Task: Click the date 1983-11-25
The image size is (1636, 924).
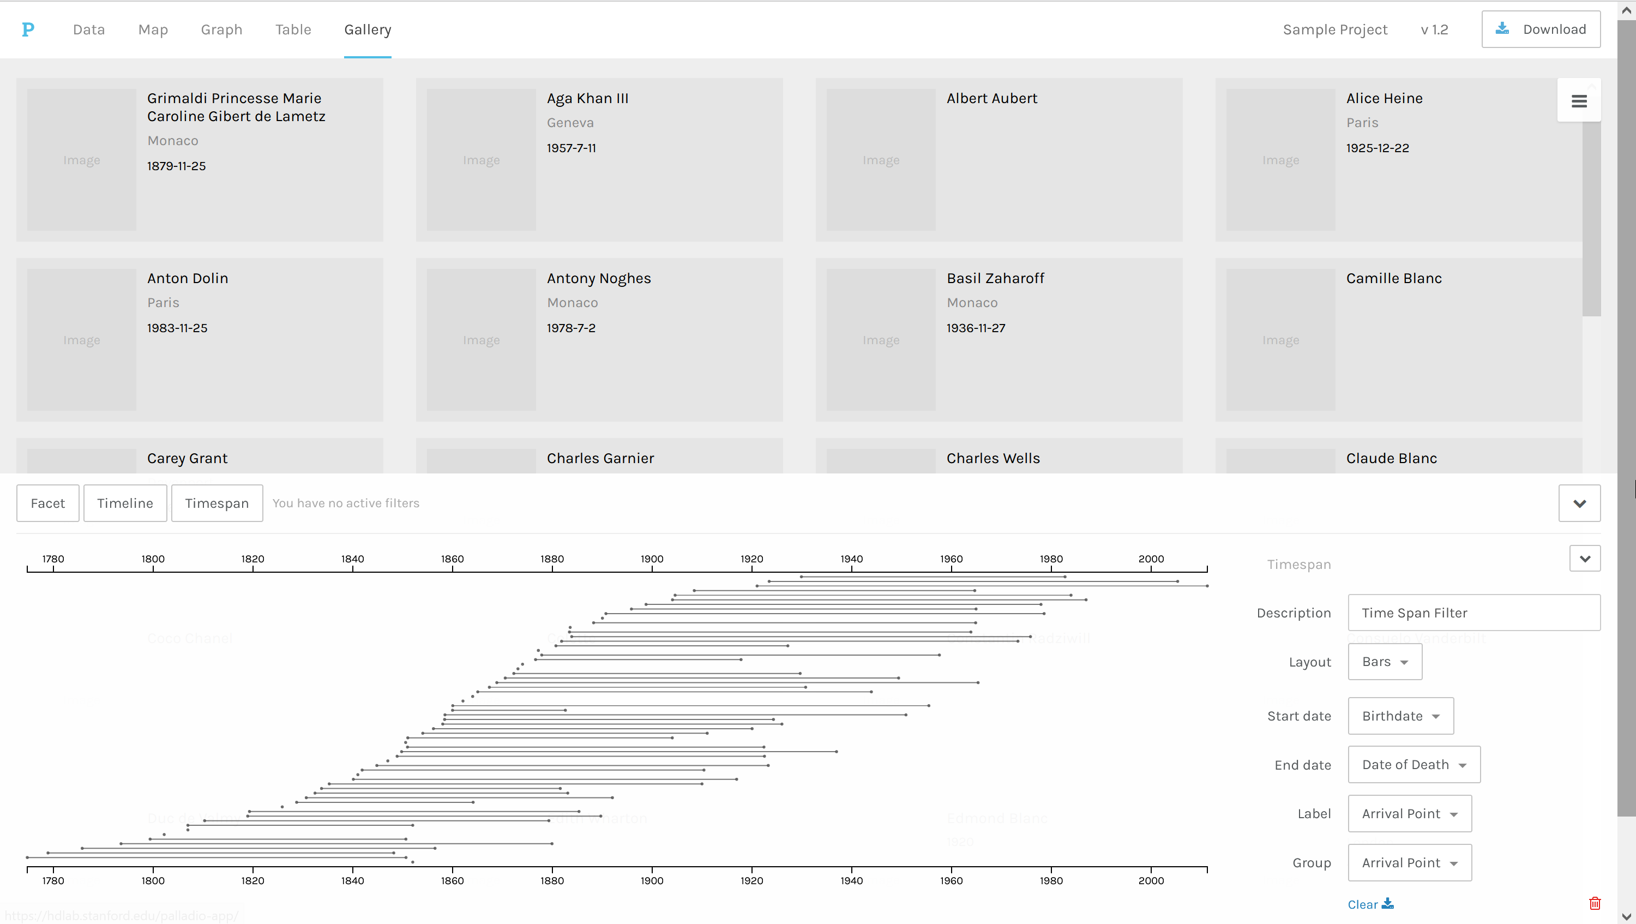Action: pos(177,328)
